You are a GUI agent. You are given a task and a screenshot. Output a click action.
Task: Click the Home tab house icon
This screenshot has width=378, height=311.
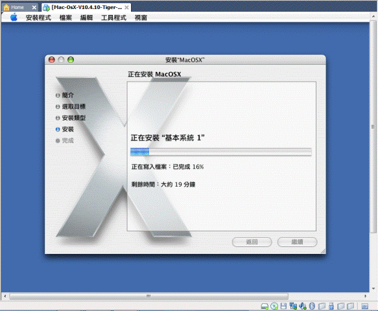pyautogui.click(x=6, y=8)
